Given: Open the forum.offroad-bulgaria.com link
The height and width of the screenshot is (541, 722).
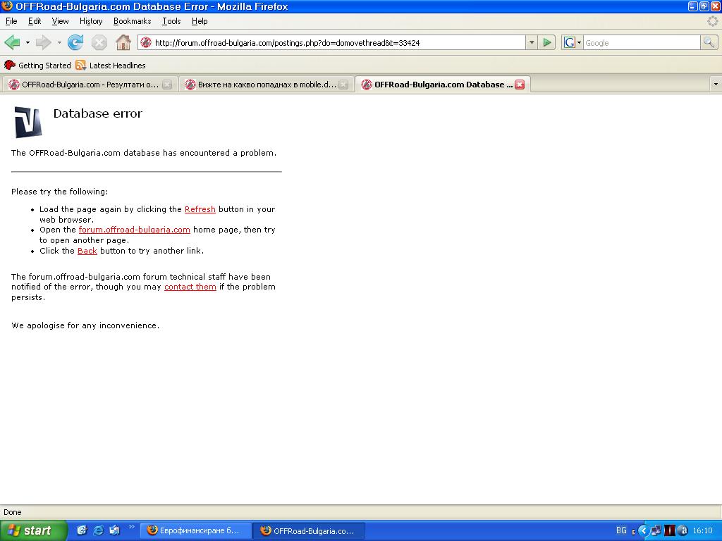Looking at the screenshot, I should click(135, 230).
